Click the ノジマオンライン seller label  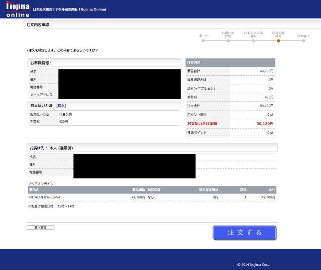click(41, 184)
